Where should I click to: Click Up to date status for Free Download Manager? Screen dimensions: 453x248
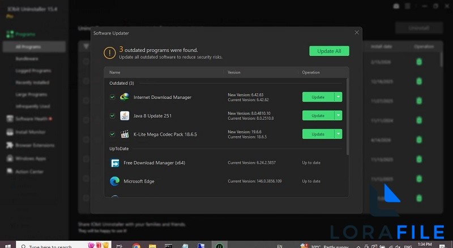pyautogui.click(x=311, y=163)
